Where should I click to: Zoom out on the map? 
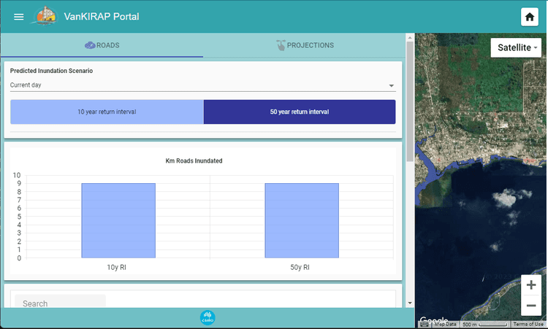(531, 305)
